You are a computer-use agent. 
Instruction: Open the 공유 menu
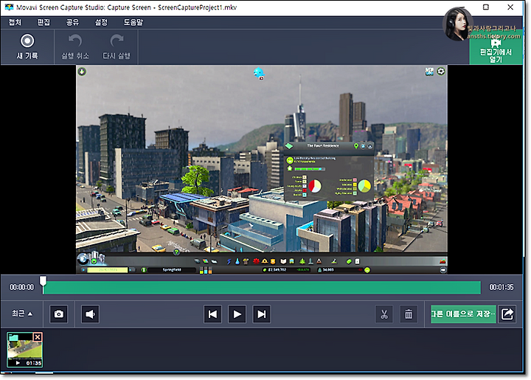[72, 22]
